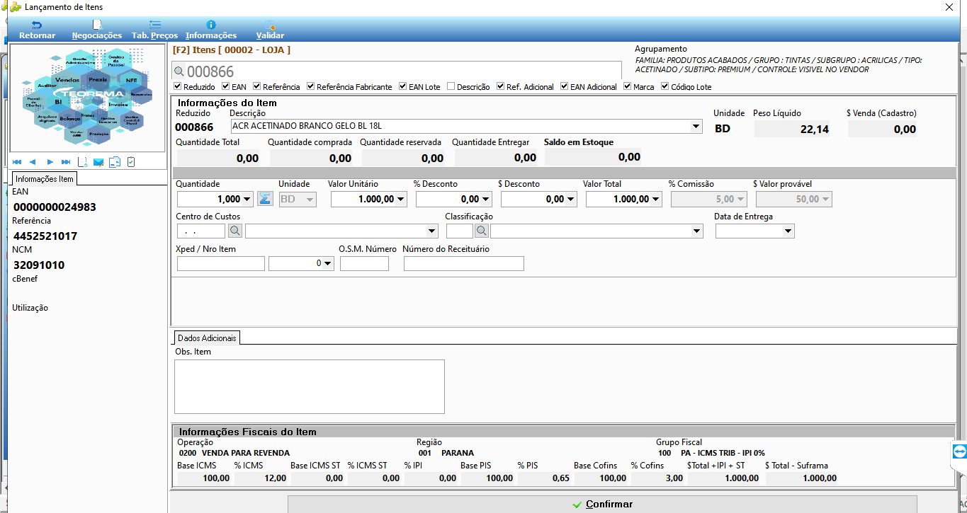Click into the Obs. Item text area
Screen dimensions: 967x513
tap(310, 386)
